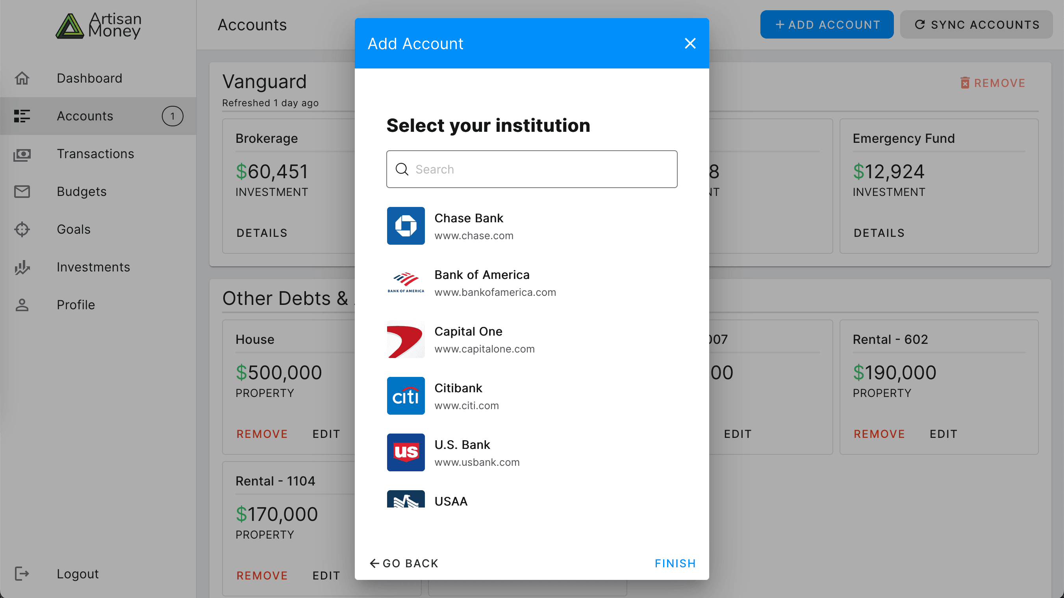1064x598 pixels.
Task: Click the Go Back arrow icon
Action: point(374,563)
